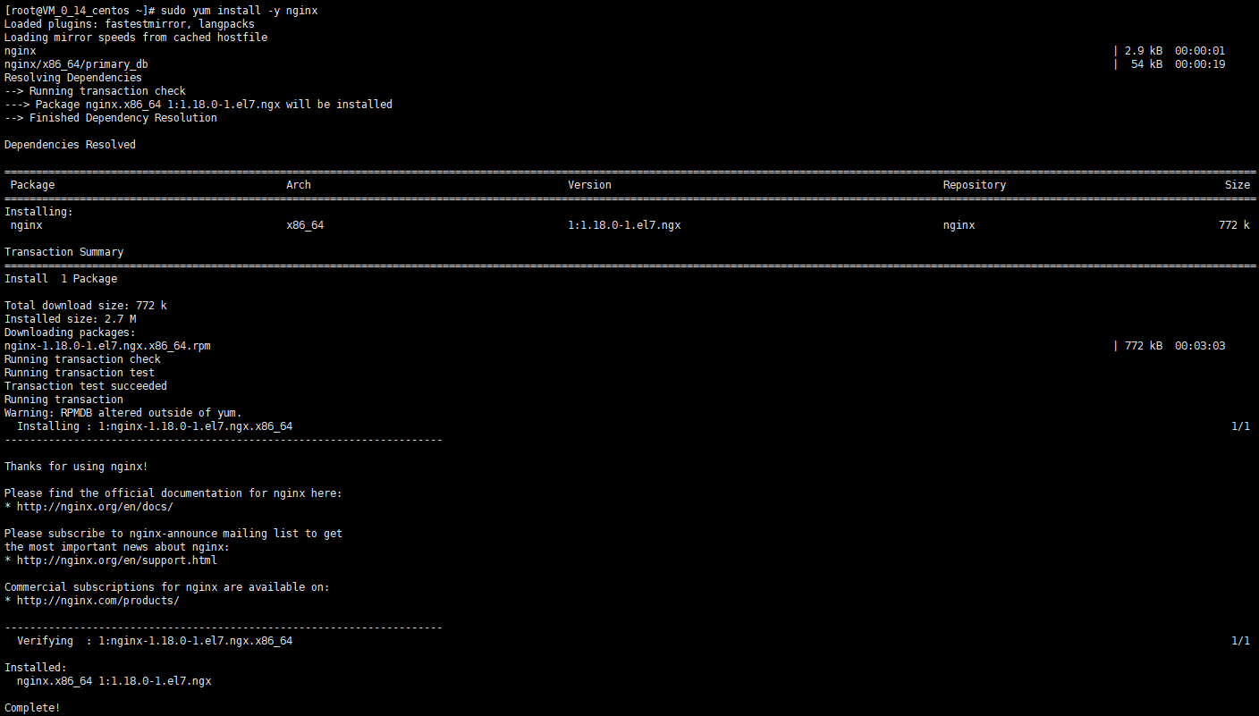Click 'Commercial subscriptions for nginx' line

click(167, 587)
